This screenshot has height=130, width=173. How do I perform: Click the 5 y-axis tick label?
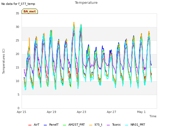pyautogui.click(x=18, y=95)
